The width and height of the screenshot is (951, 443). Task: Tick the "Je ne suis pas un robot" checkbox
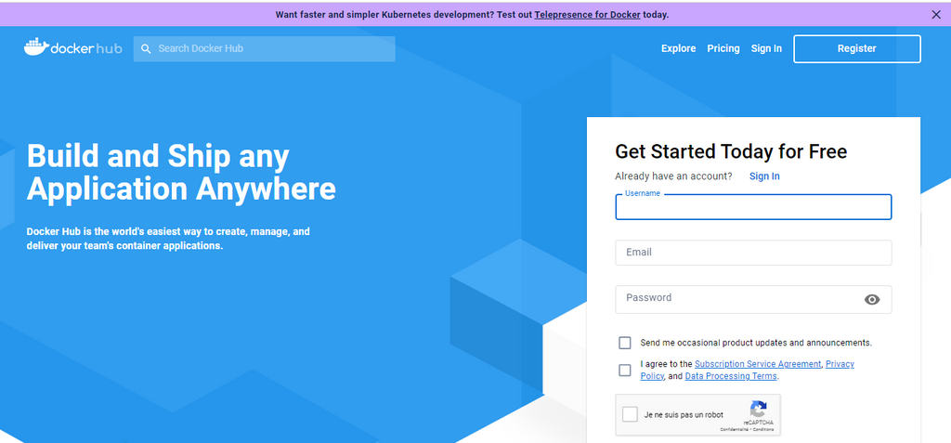pos(631,414)
